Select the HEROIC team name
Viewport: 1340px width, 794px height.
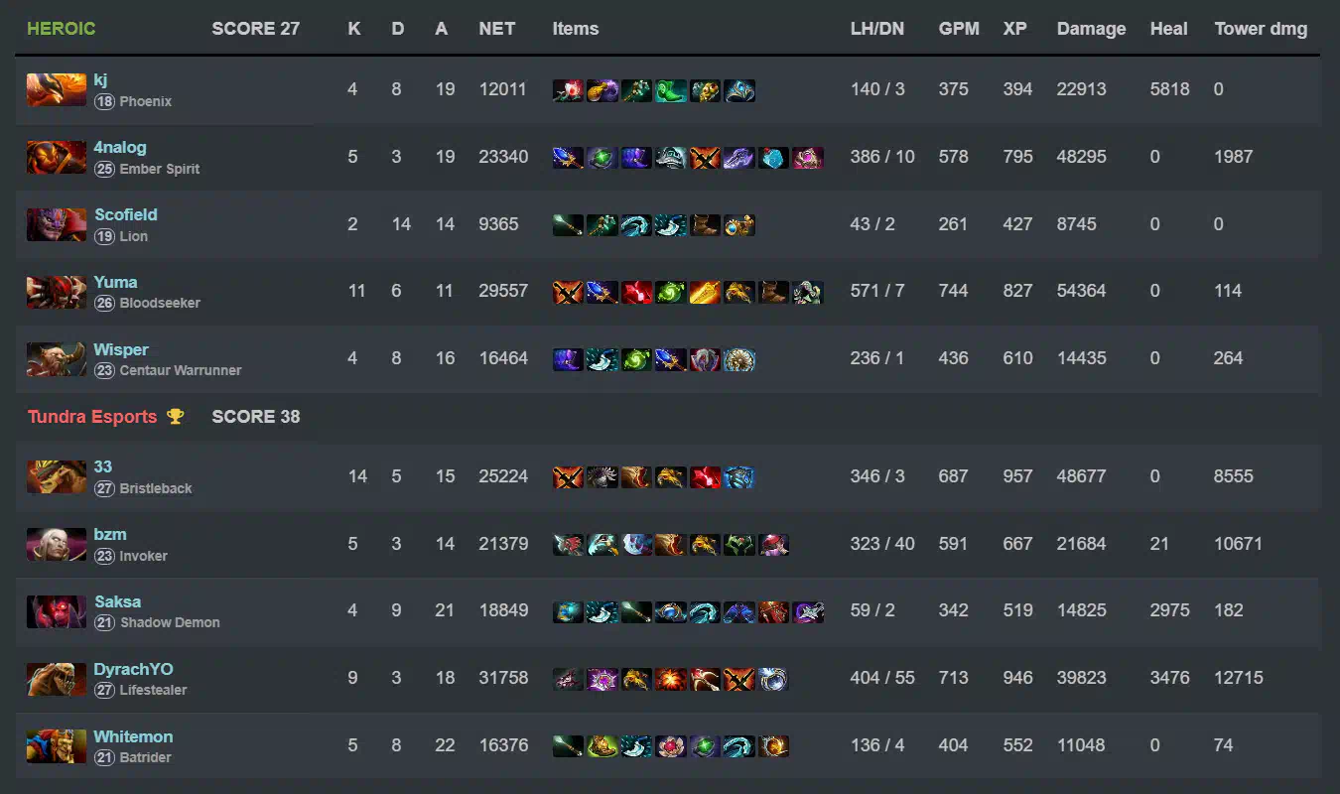(x=62, y=29)
